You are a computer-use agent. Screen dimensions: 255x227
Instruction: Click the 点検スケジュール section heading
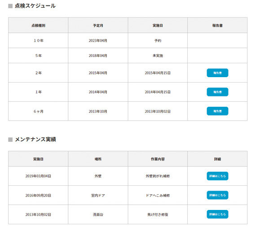click(35, 6)
